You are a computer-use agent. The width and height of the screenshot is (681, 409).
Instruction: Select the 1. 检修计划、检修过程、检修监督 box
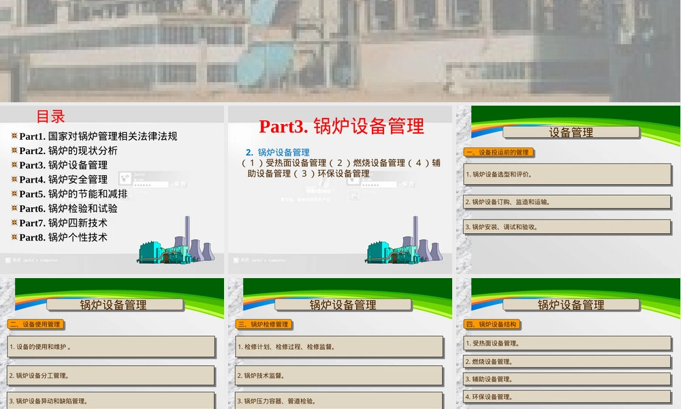(339, 347)
